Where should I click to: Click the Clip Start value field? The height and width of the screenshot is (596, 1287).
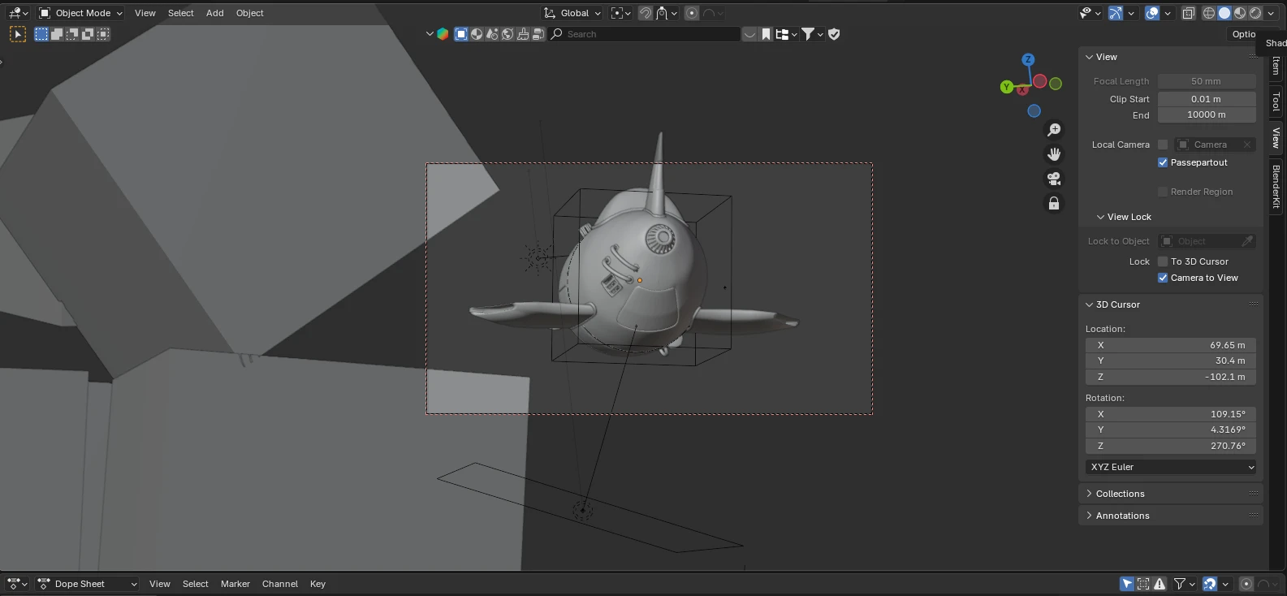click(x=1206, y=99)
